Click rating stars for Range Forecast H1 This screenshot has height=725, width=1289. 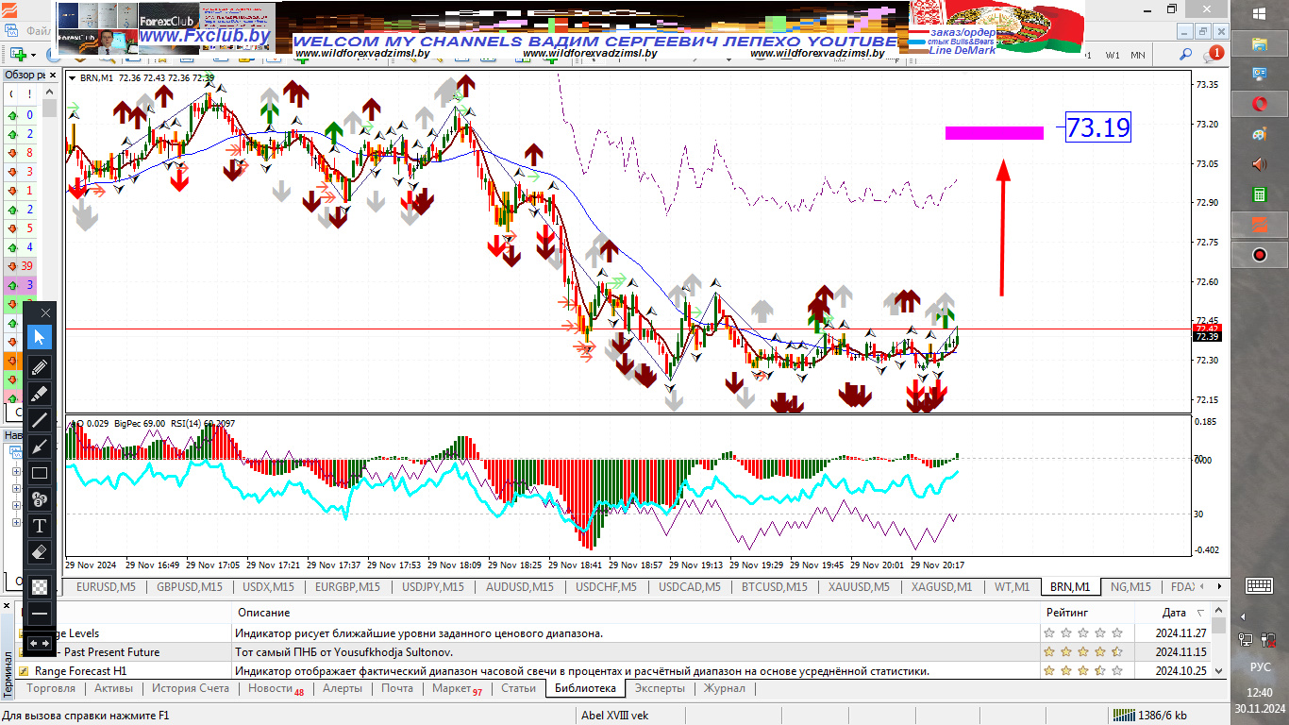click(x=1083, y=671)
